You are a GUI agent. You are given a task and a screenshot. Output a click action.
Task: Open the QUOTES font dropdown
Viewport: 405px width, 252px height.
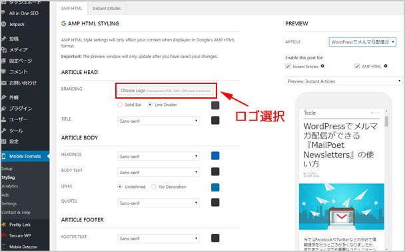coord(159,203)
